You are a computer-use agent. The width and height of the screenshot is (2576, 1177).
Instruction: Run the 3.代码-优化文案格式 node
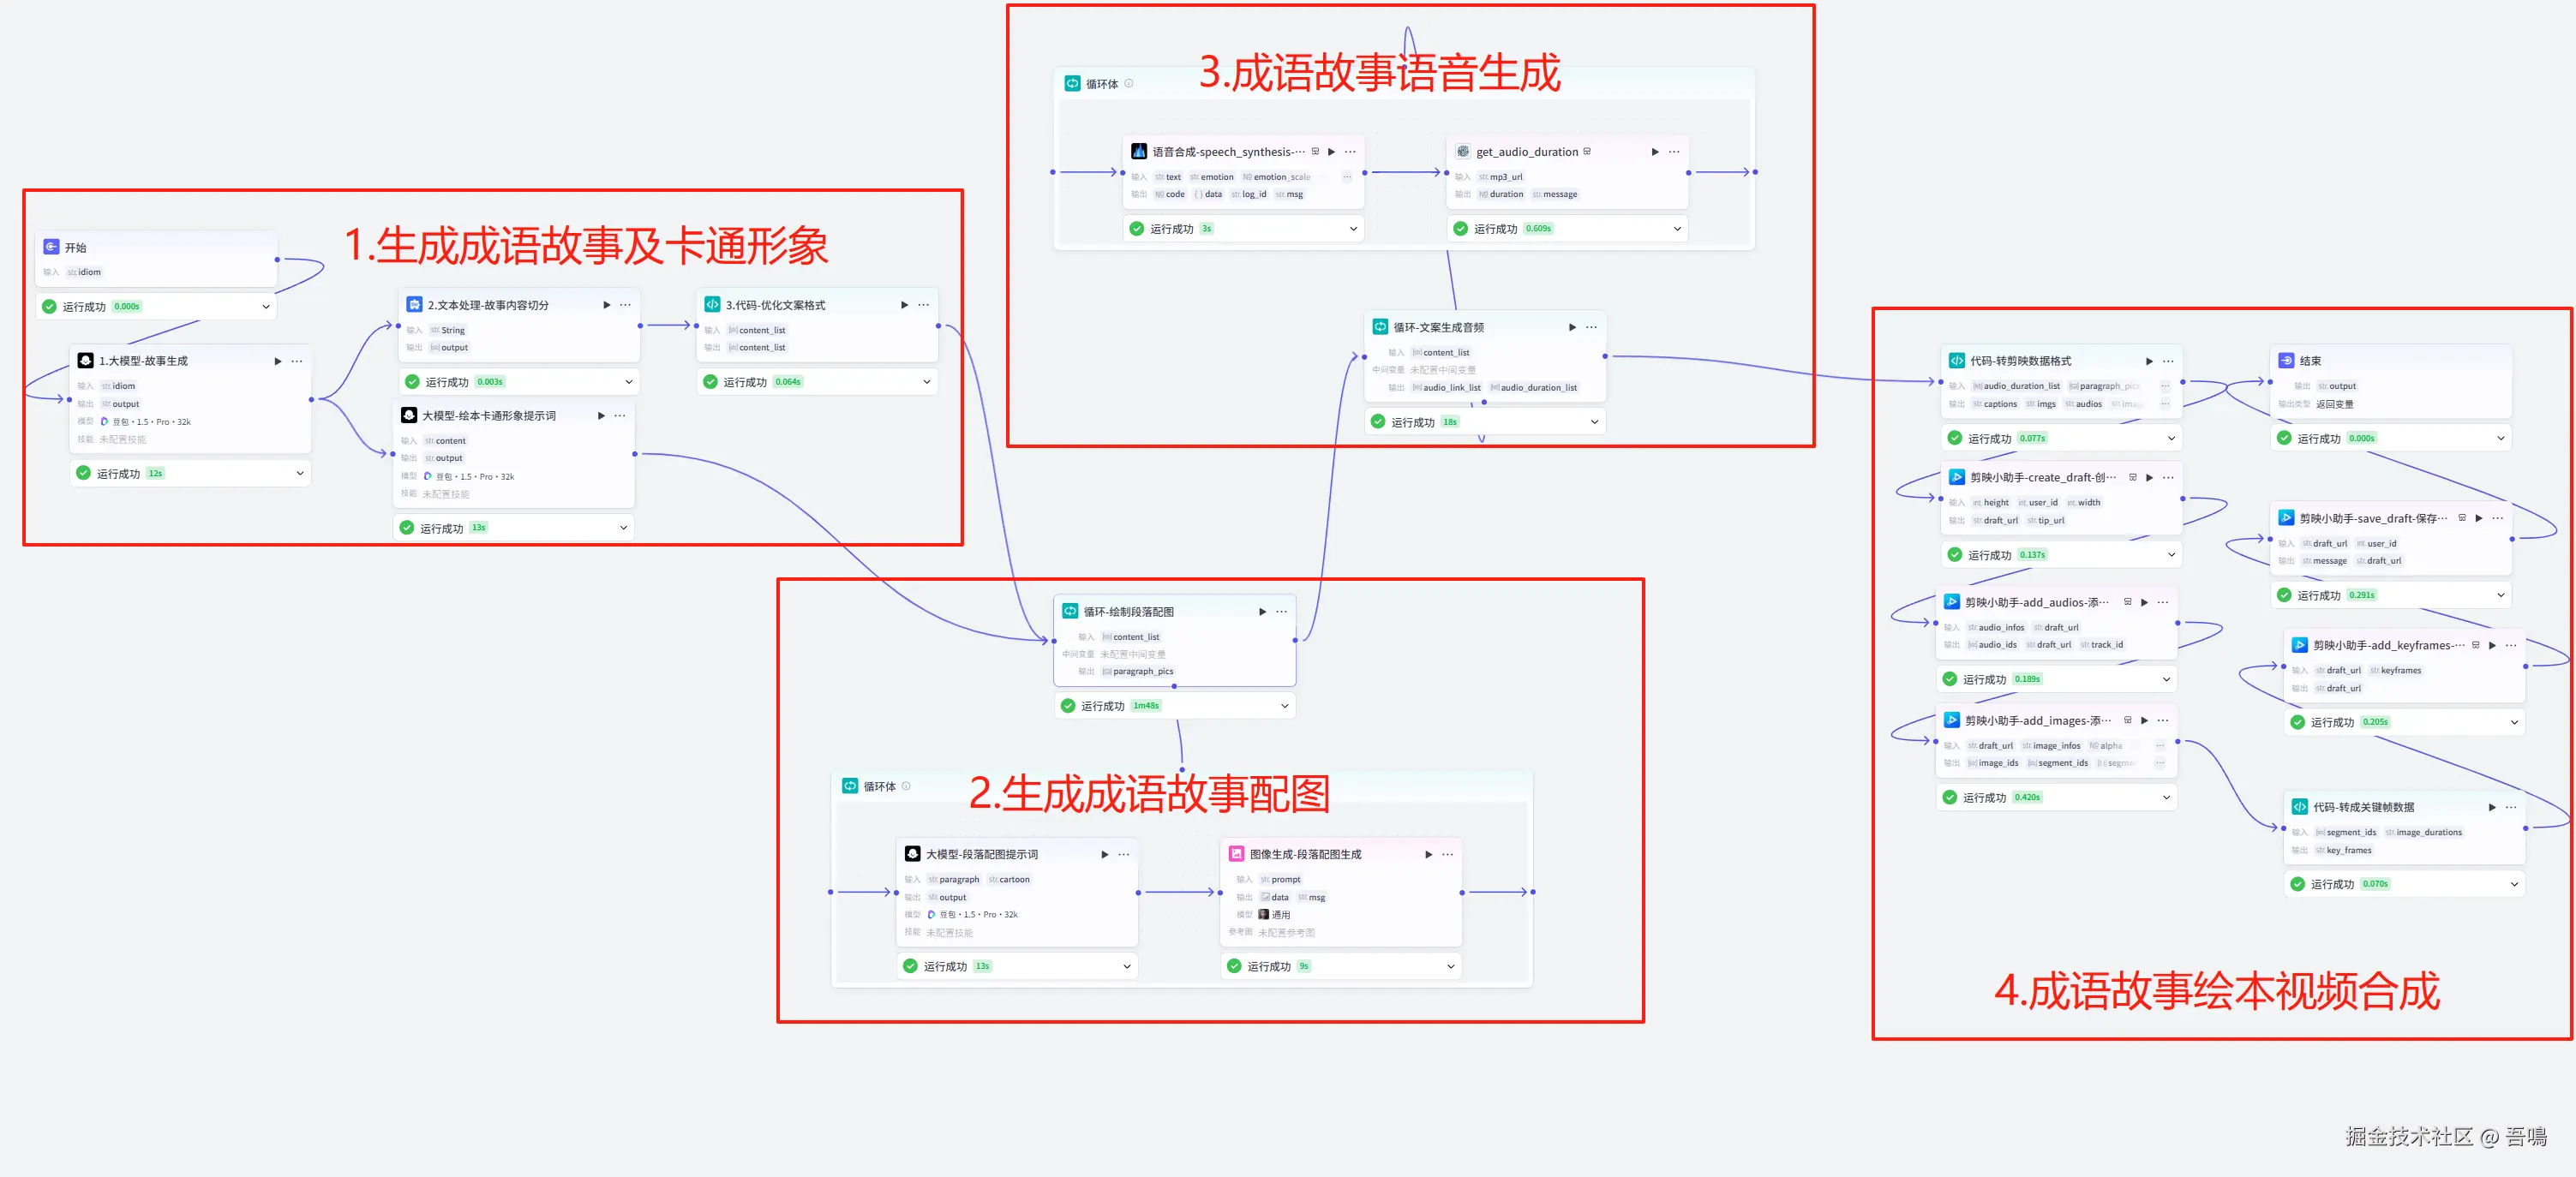[x=904, y=305]
